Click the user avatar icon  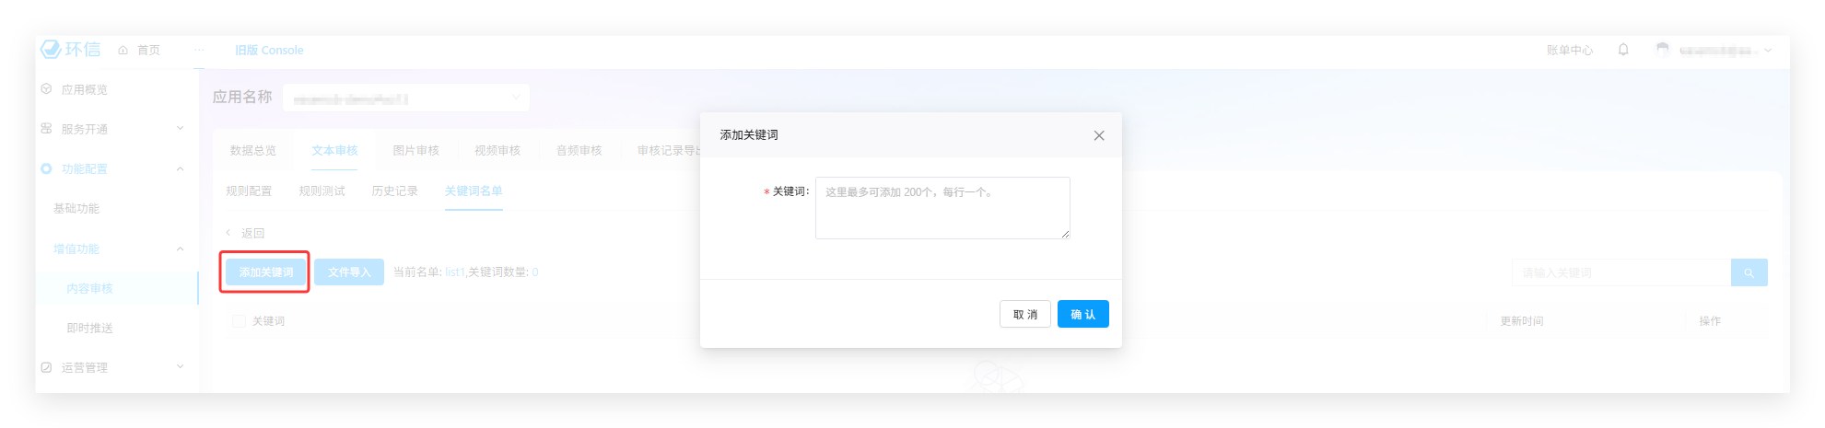tap(1662, 50)
